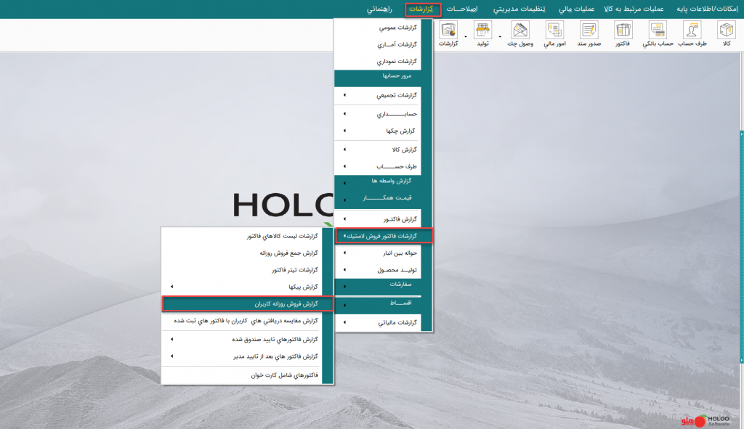Open the راهنمائي help menu
The height and width of the screenshot is (429, 744).
[x=379, y=9]
